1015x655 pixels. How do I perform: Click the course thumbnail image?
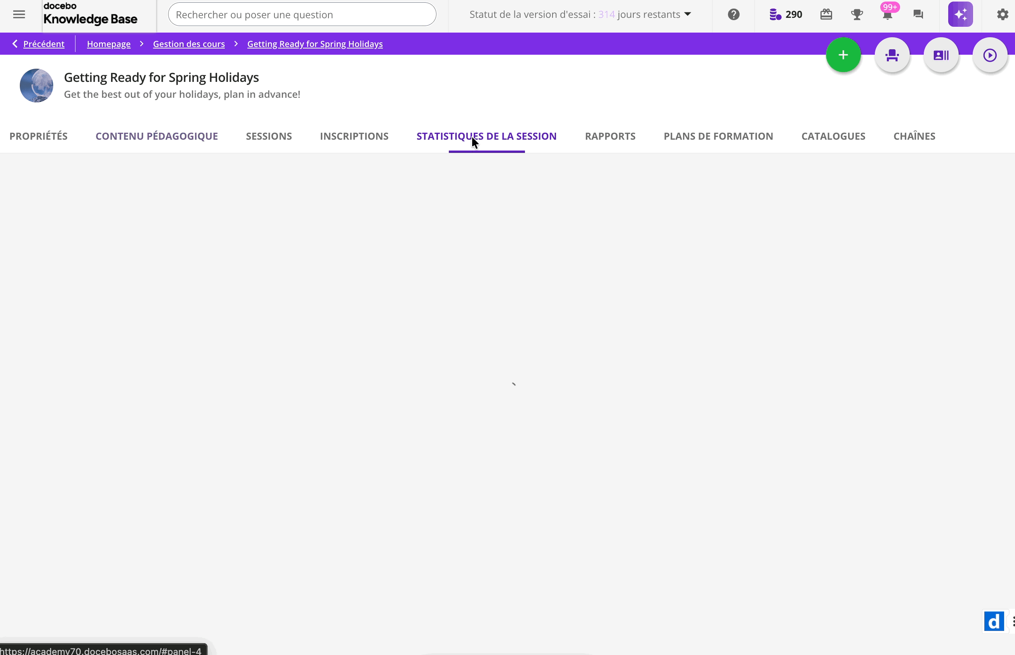[36, 85]
